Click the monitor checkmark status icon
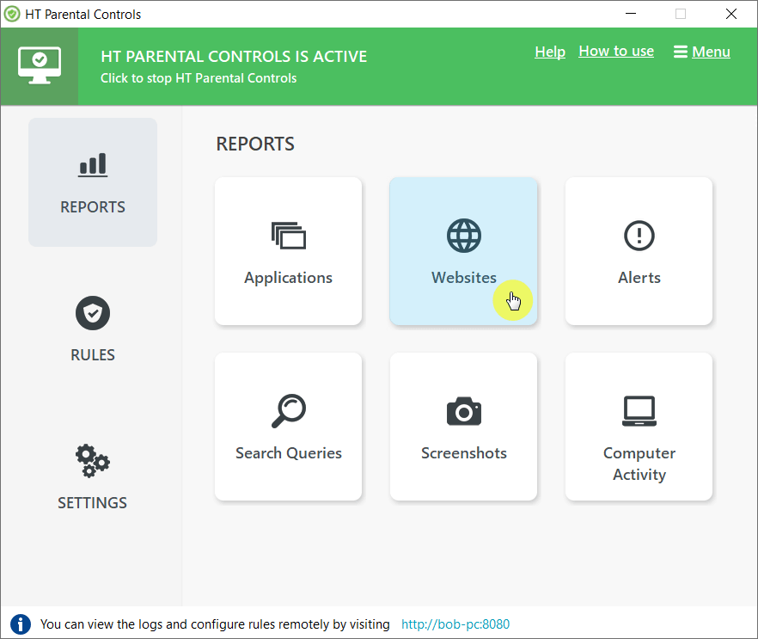The image size is (758, 639). point(40,65)
